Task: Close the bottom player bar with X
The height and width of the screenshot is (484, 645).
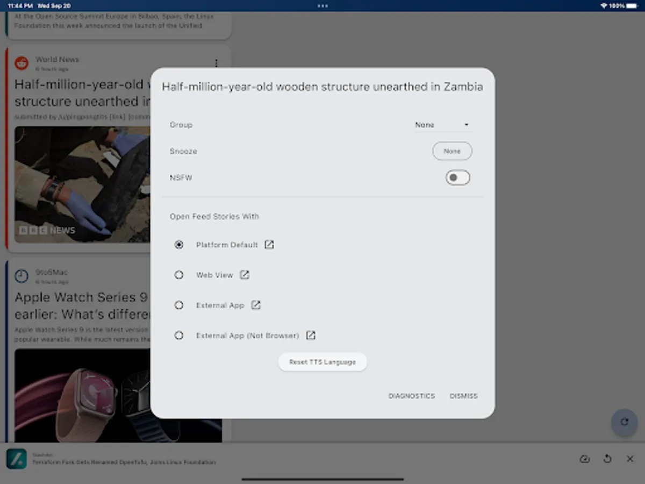Action: coord(630,459)
